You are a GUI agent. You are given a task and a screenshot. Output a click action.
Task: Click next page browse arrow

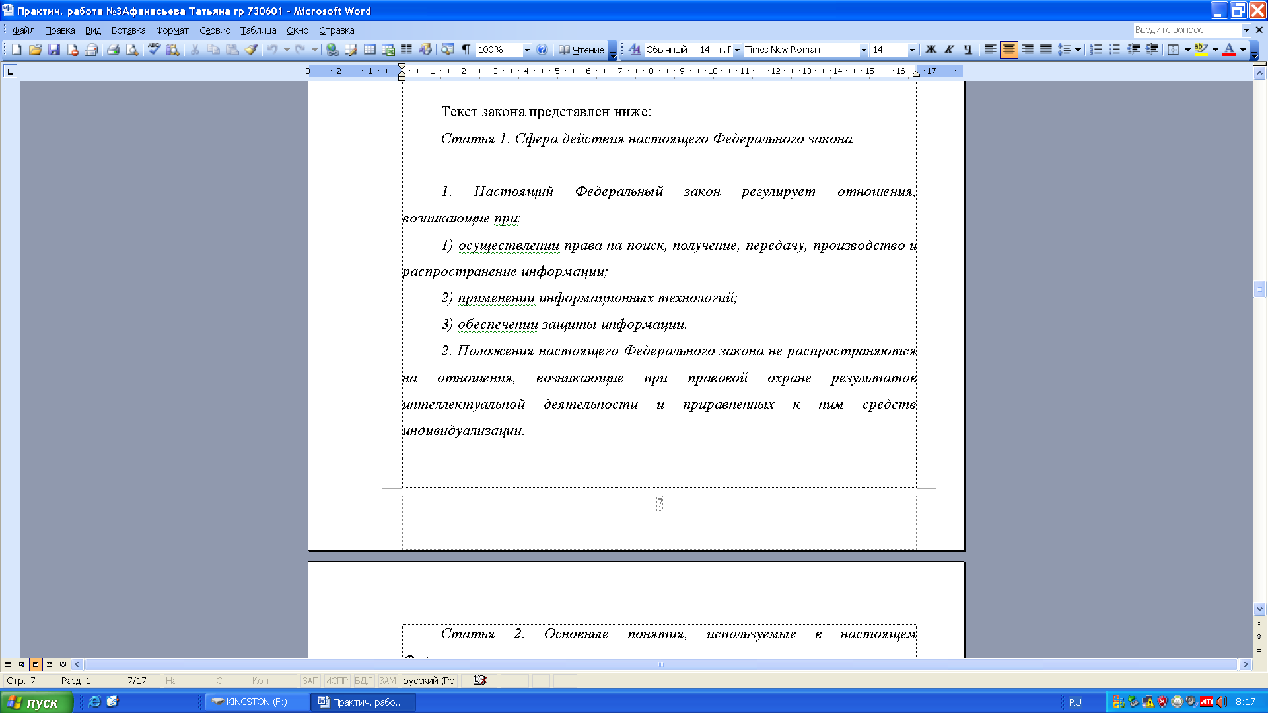coord(1259,651)
